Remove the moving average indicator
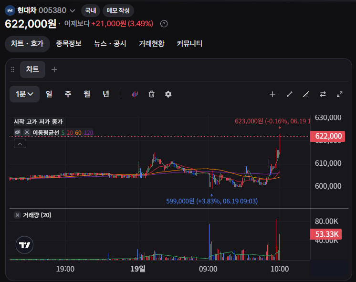 coord(27,132)
